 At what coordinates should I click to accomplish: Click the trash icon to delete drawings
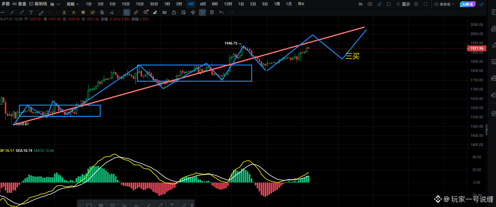(212, 12)
